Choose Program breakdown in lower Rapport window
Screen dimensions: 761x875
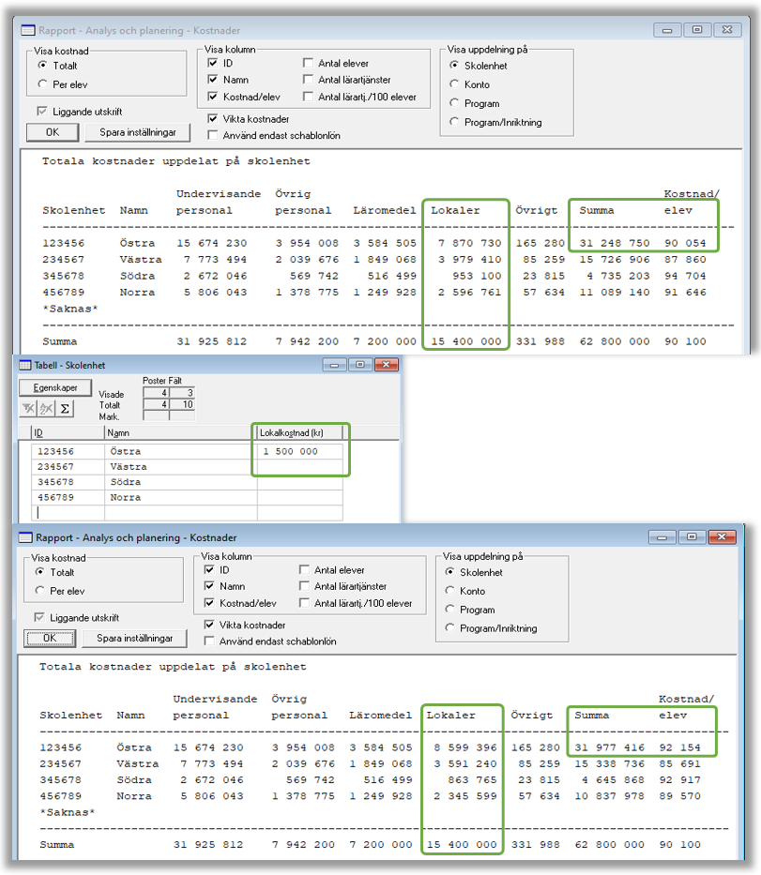449,610
